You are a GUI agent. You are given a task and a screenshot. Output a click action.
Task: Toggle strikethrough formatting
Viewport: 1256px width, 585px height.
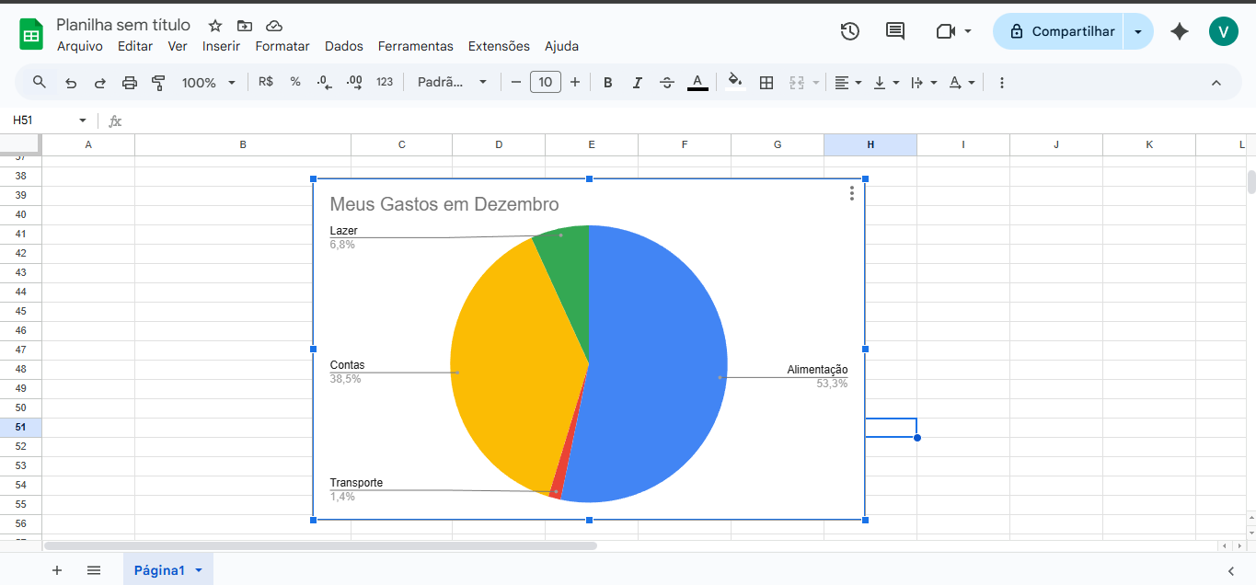pos(667,83)
